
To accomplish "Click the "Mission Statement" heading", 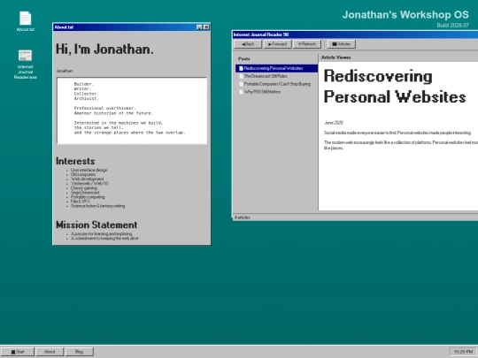I will click(x=96, y=225).
